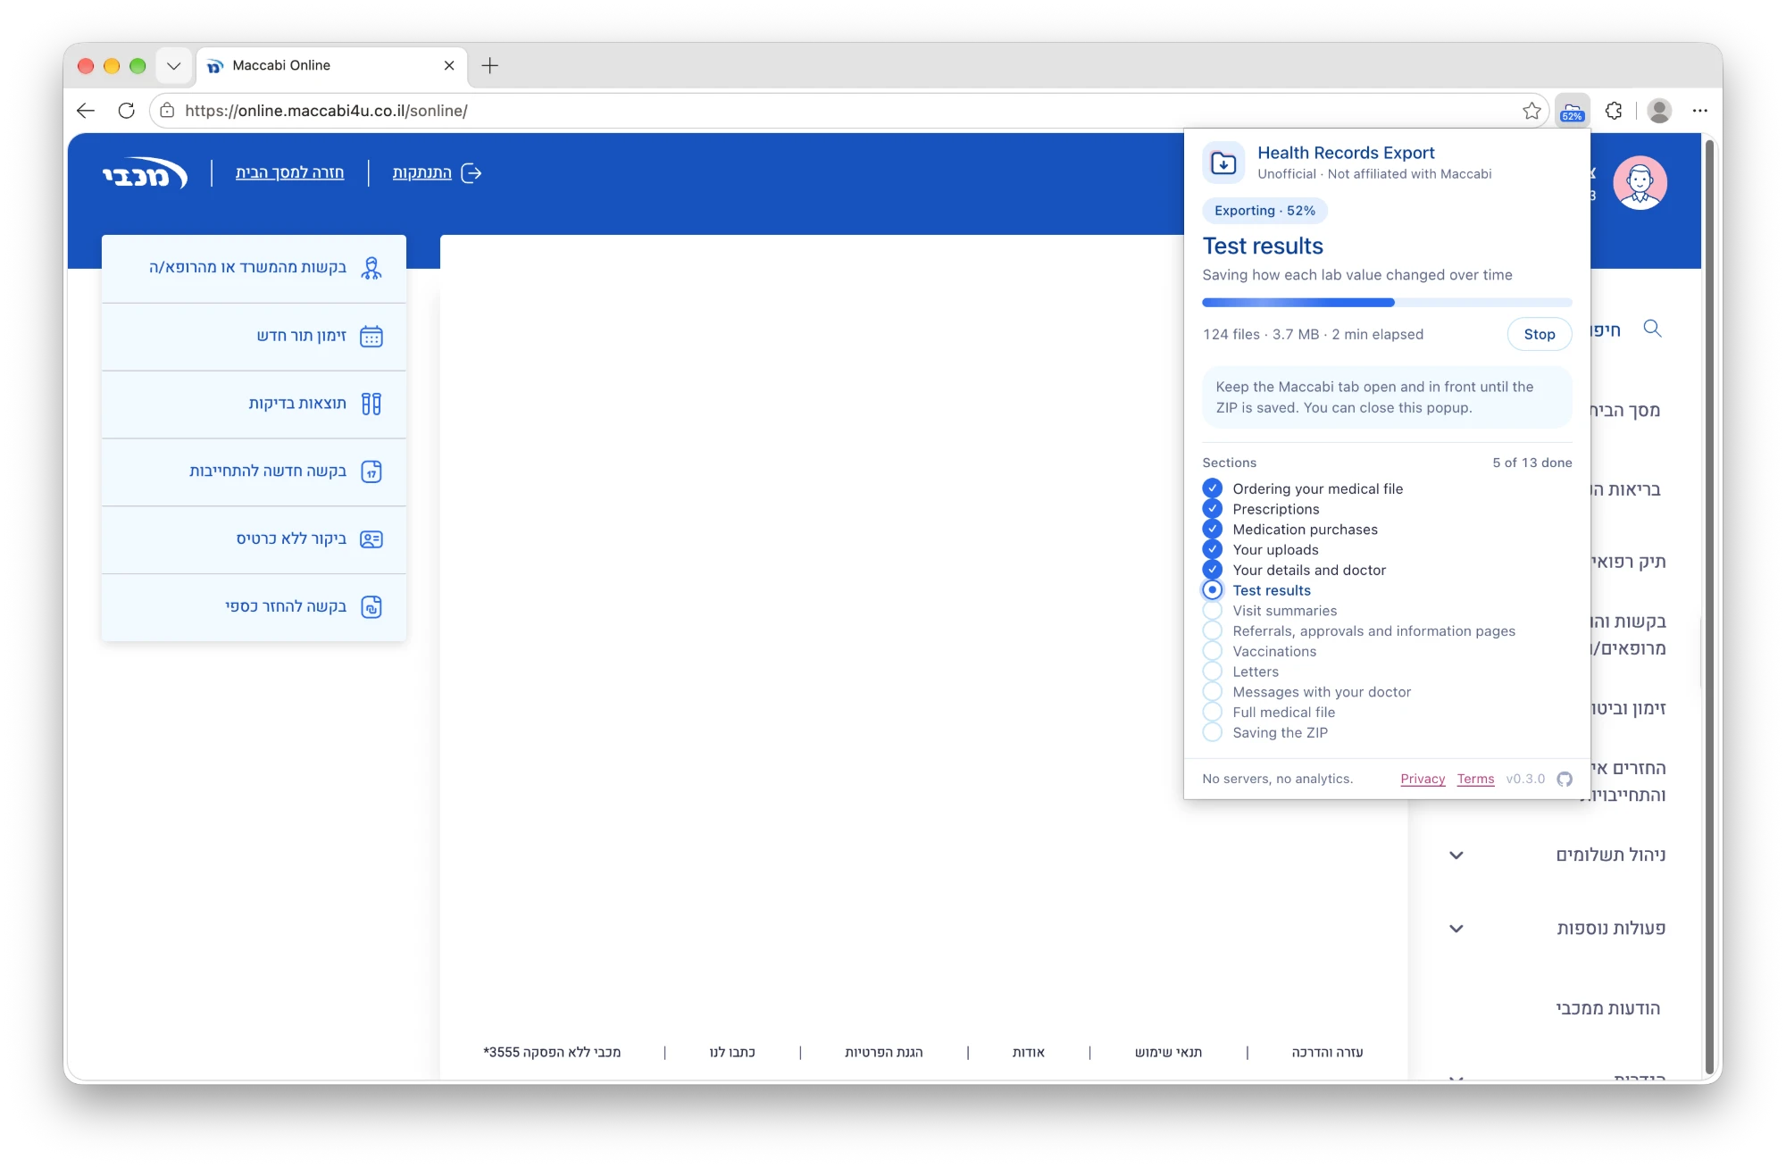Screen dimensions: 1786x1168
Task: Open the Terms link in popup footer
Action: point(1475,779)
